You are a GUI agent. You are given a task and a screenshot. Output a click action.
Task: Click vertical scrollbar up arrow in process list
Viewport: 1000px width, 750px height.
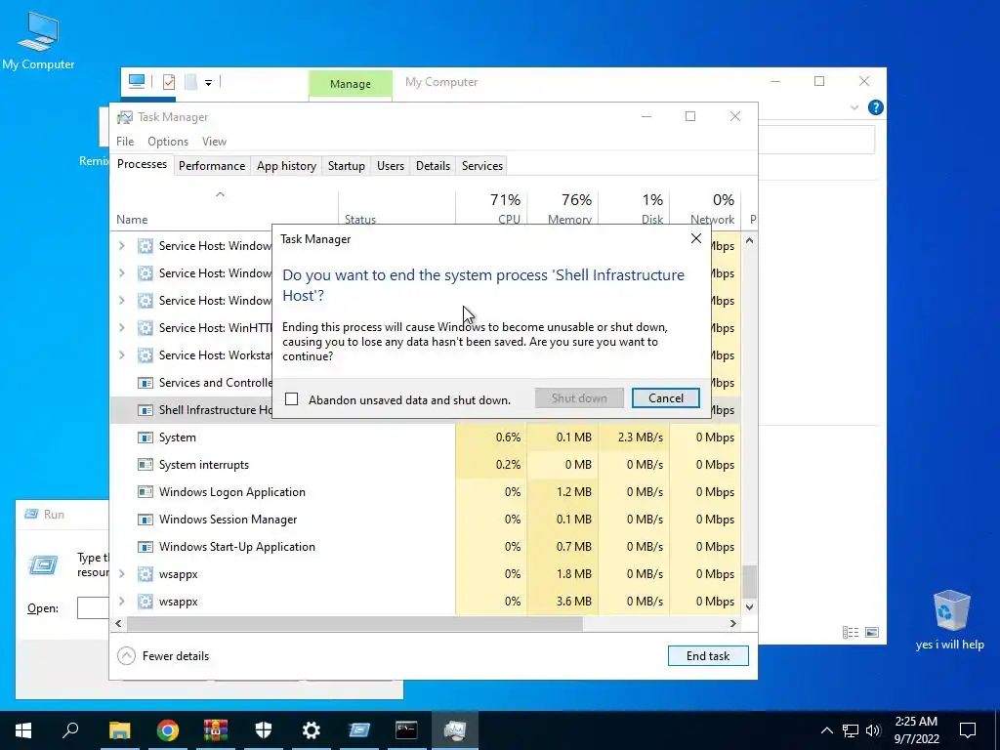[749, 240]
